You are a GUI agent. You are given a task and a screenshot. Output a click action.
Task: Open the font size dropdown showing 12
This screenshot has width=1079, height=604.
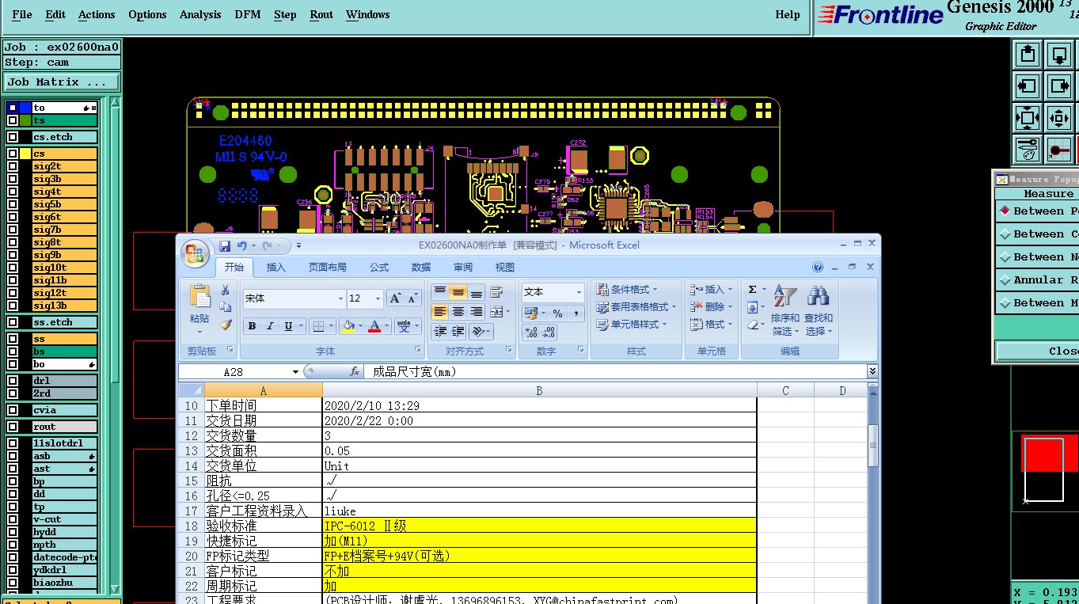(x=378, y=298)
